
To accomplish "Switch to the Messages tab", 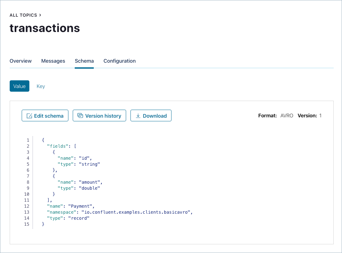I will click(53, 61).
